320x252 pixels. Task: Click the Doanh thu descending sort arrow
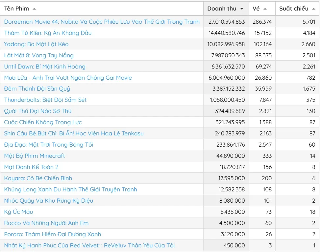242,9
